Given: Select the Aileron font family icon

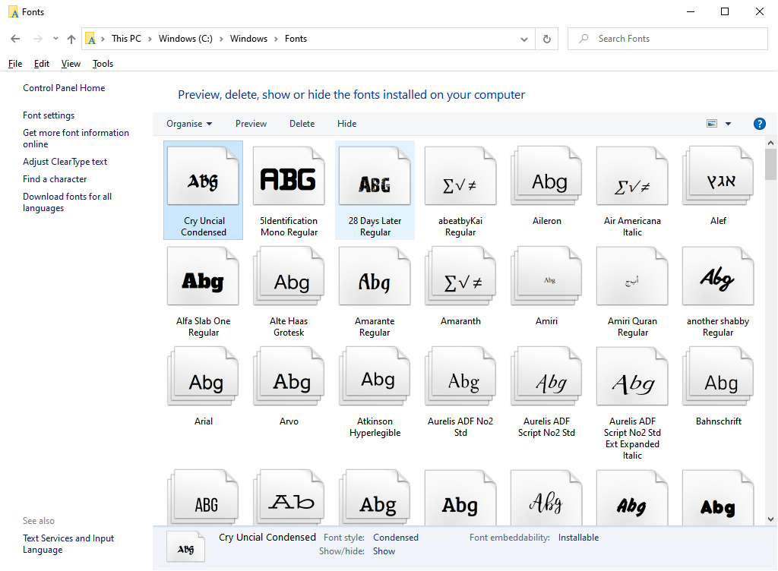Looking at the screenshot, I should click(546, 175).
